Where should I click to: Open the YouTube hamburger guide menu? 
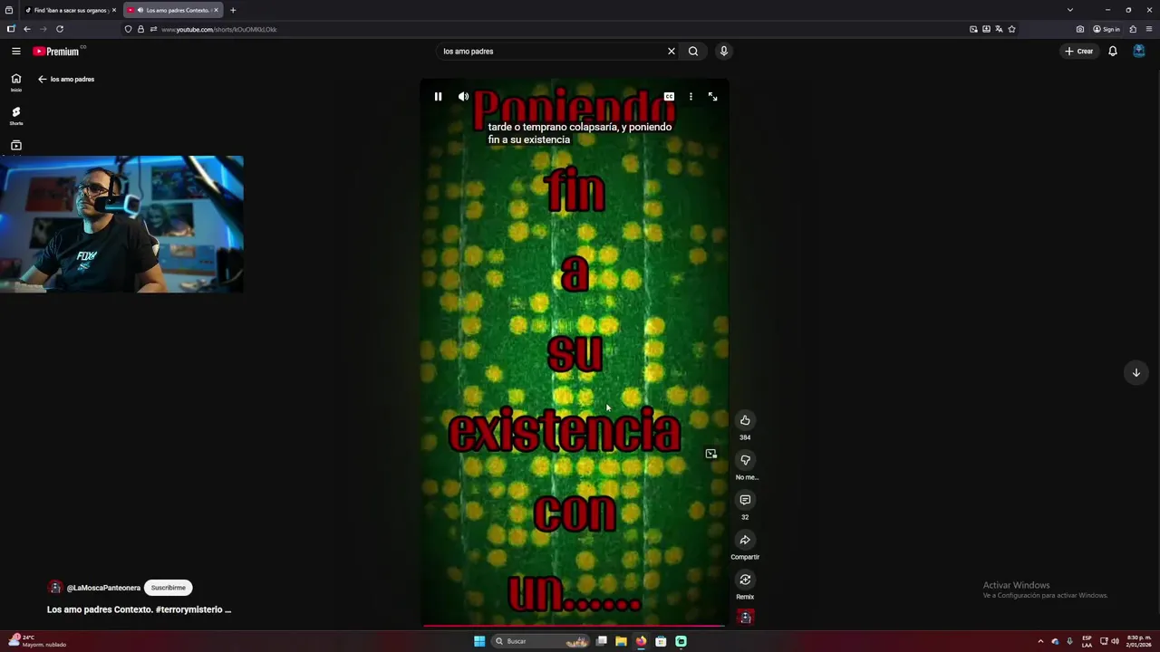[x=15, y=52]
